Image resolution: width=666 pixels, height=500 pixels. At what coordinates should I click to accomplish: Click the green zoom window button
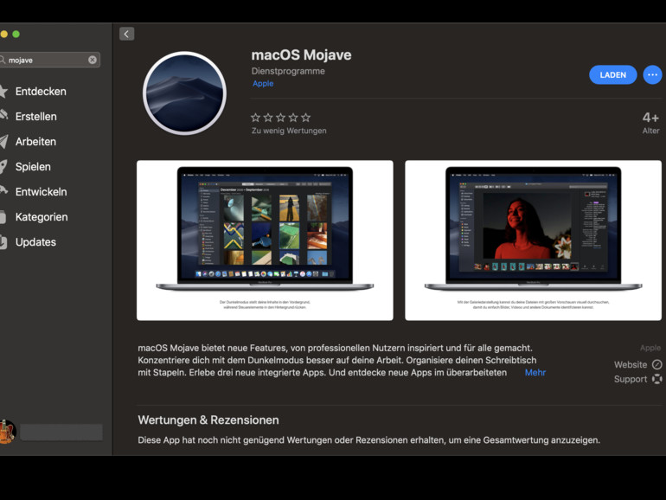pyautogui.click(x=16, y=35)
